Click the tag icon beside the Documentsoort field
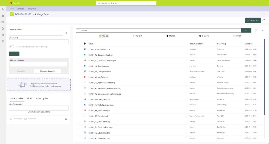269x144 pixels. pos(66,33)
